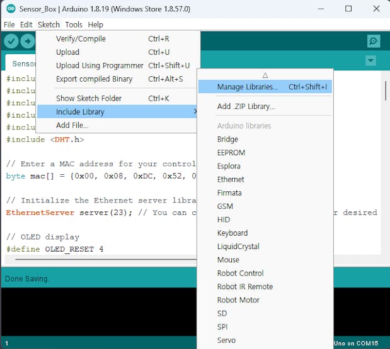Click the editor vertical scrollbar
390x349 pixels.
(x=386, y=91)
